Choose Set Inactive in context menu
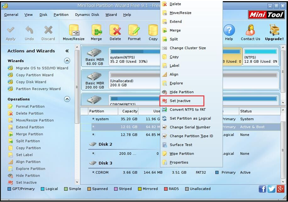The width and height of the screenshot is (288, 202). 182,101
